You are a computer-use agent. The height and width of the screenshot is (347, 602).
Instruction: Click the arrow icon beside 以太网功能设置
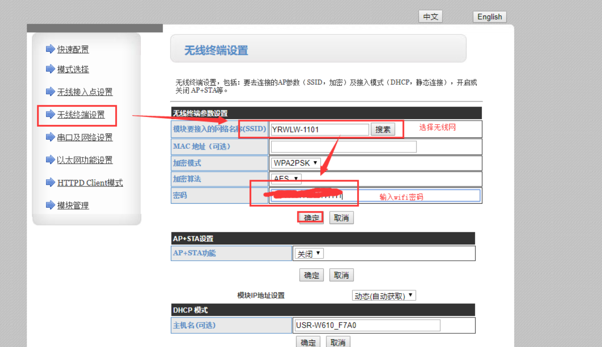[50, 160]
